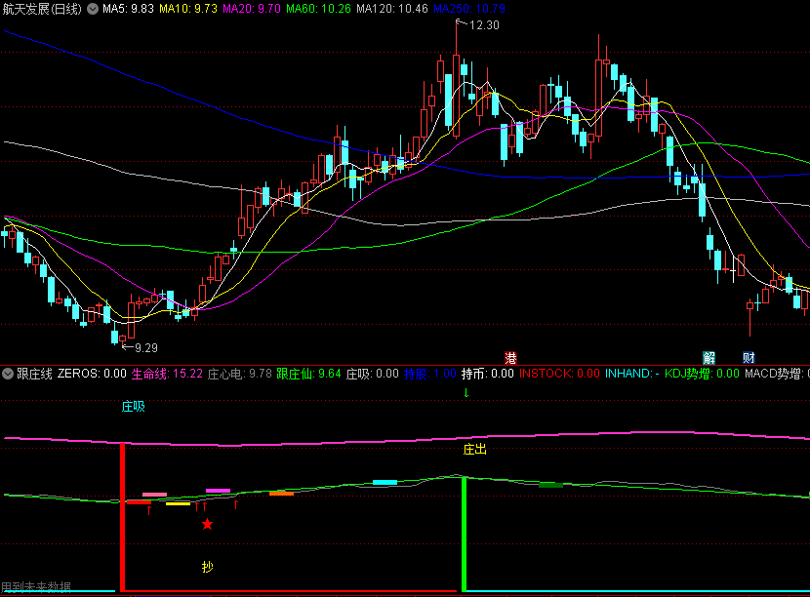Viewport: 810px width, 597px height.
Task: Click the orange horizontal signal block
Action: tap(281, 494)
